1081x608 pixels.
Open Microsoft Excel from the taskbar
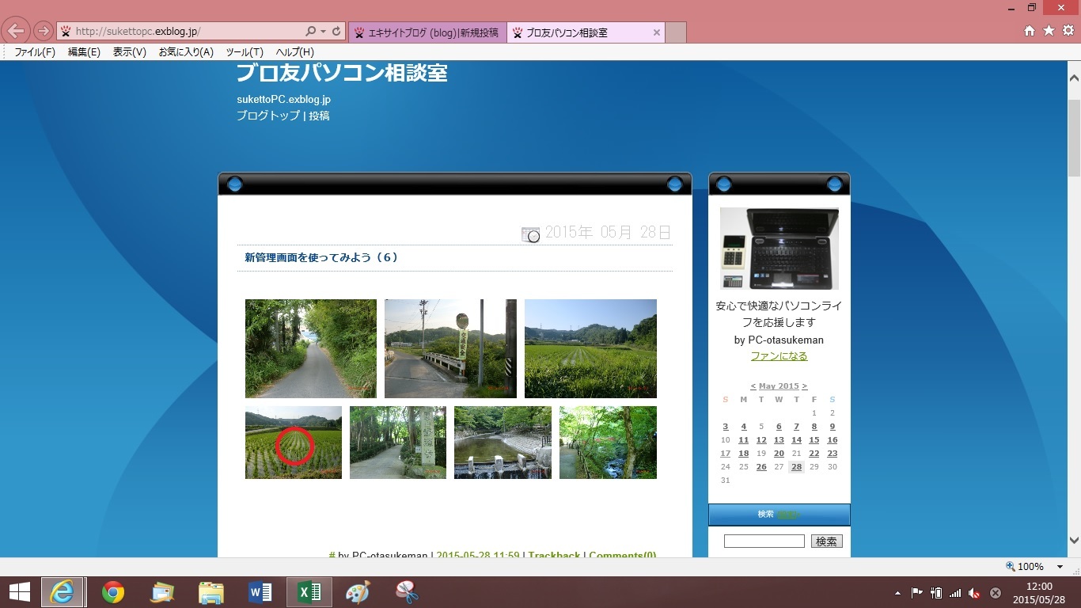(x=309, y=592)
